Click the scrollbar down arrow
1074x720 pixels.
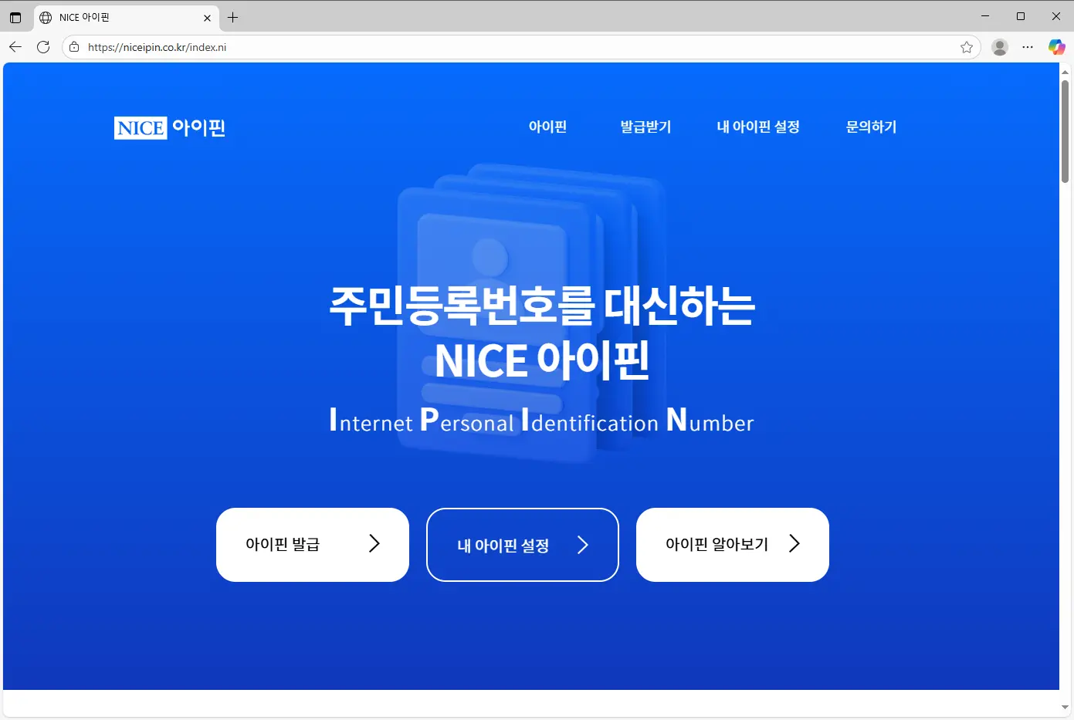[1065, 707]
